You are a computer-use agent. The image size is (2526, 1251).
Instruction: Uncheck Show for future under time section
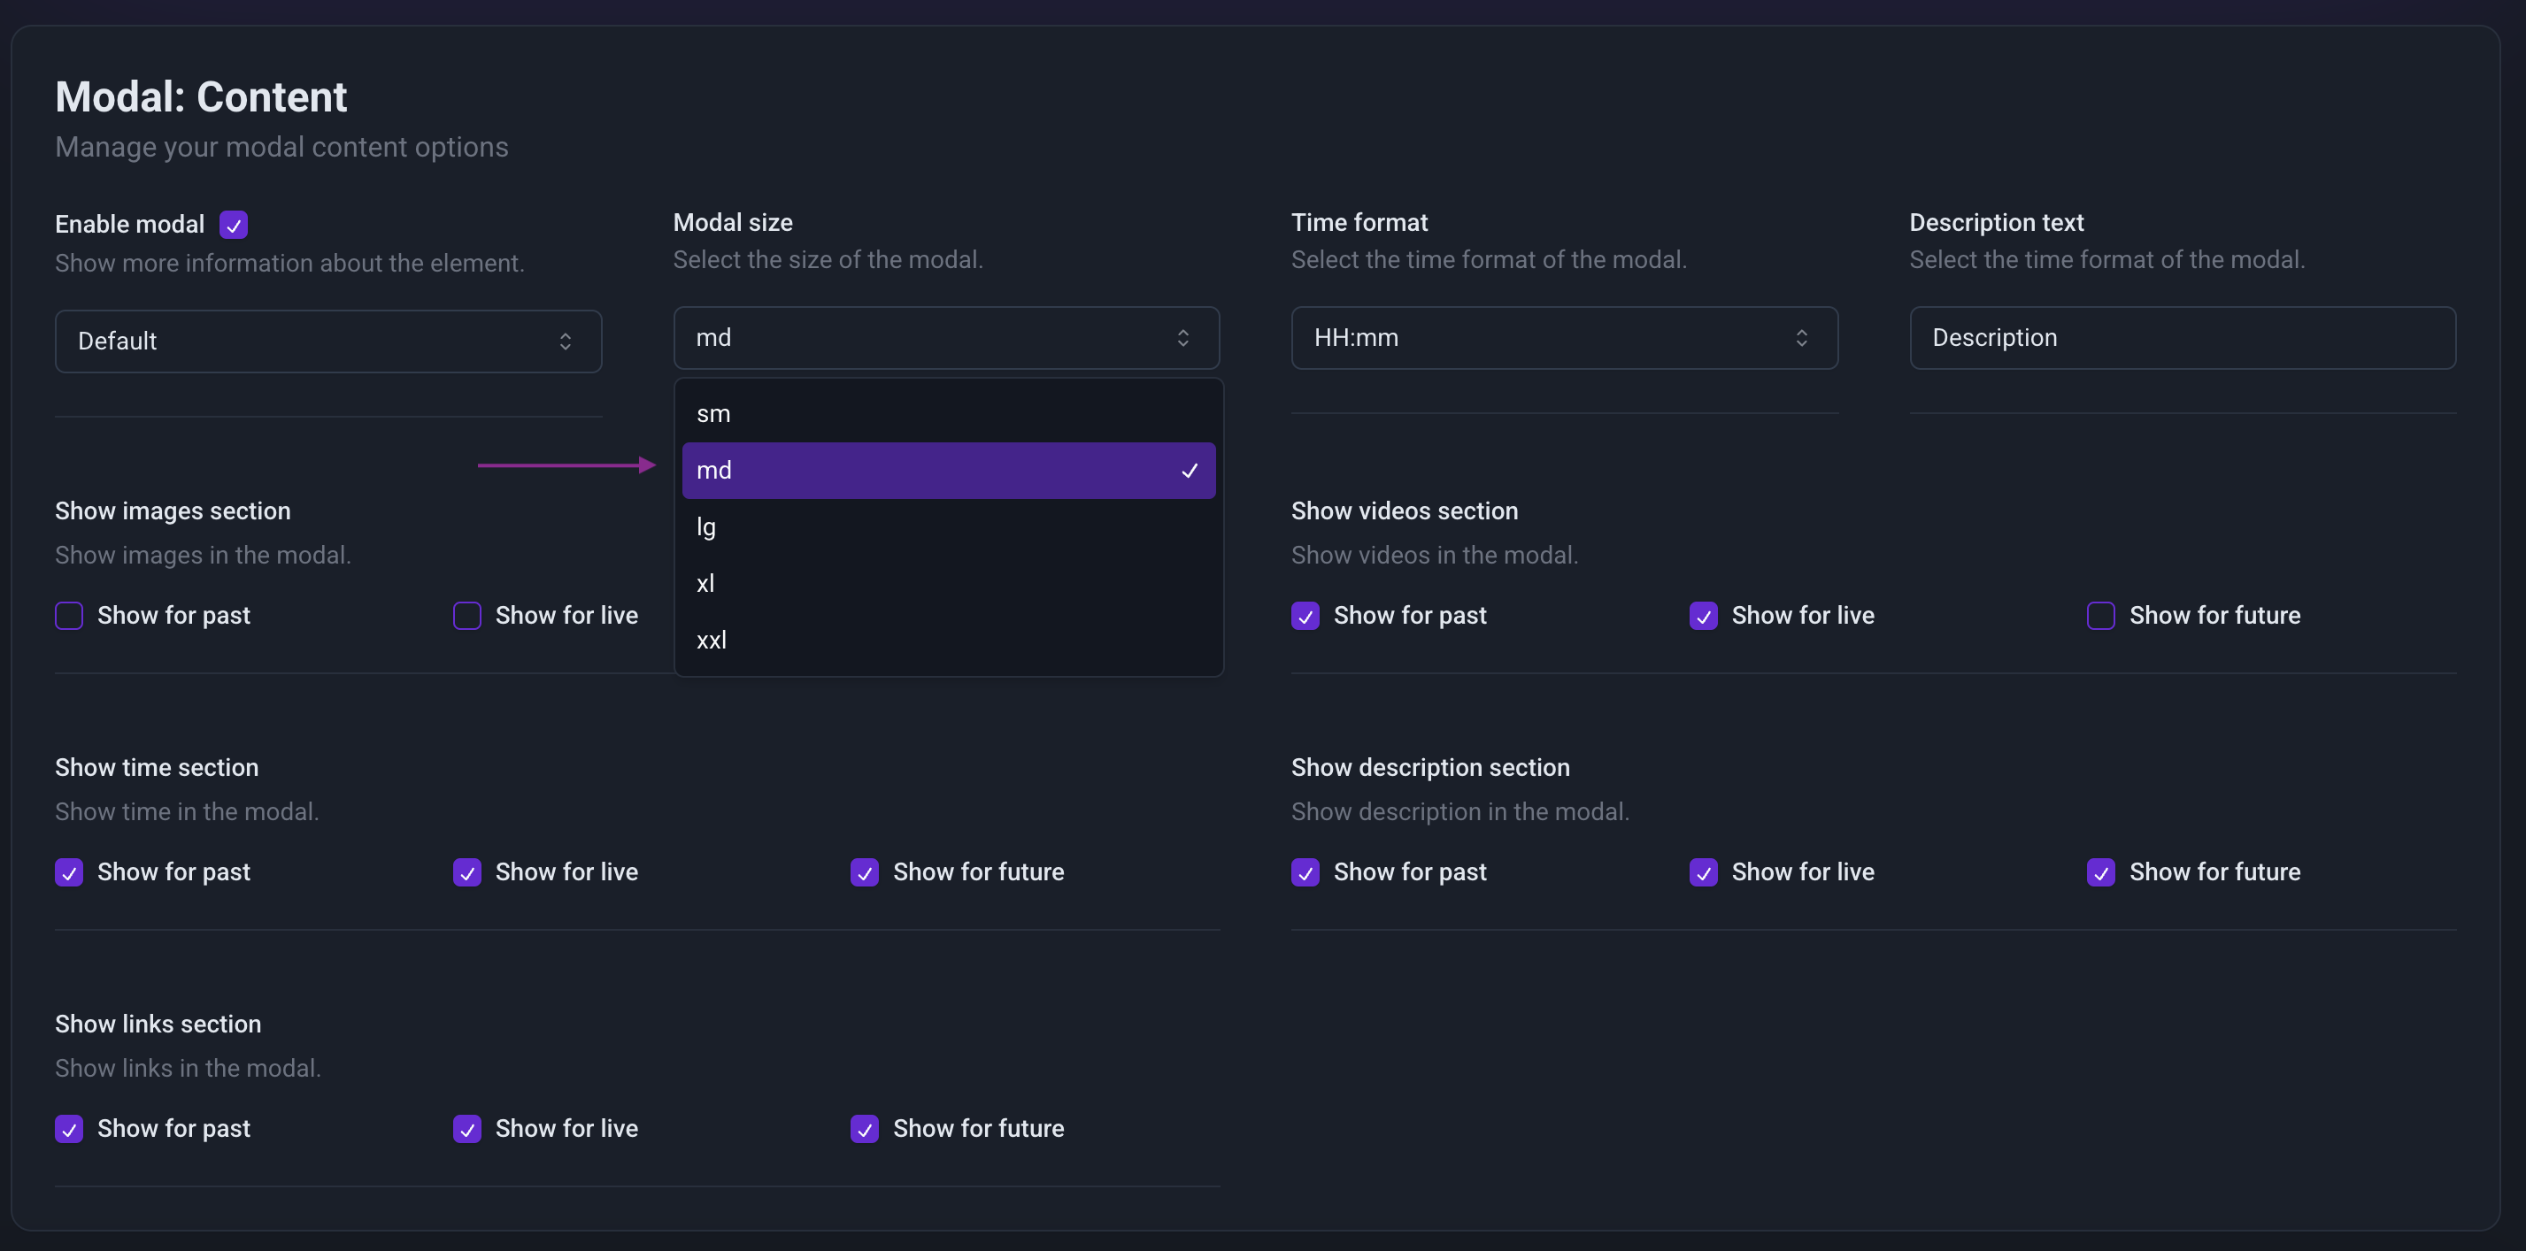864,872
